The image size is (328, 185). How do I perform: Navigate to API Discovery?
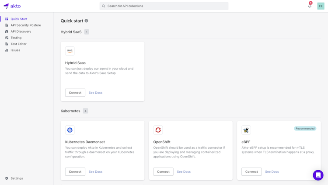pos(21,31)
